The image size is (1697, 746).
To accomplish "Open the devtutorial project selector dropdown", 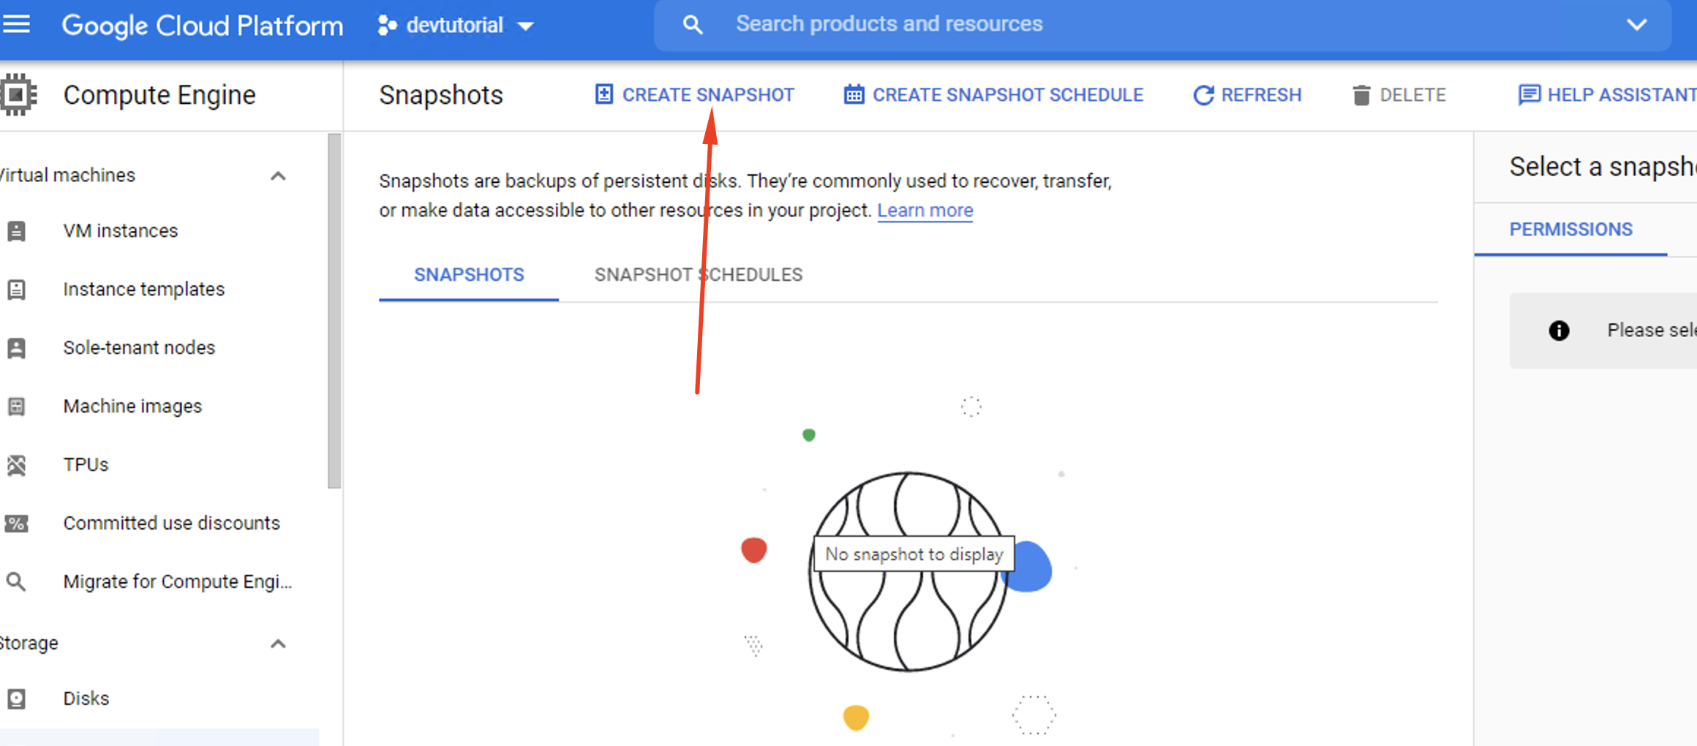I will (456, 26).
